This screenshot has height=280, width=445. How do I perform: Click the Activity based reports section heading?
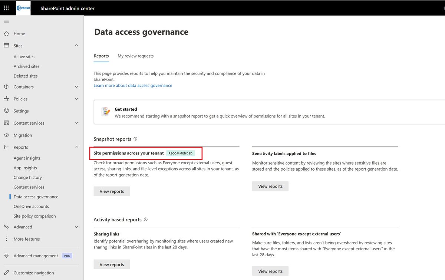point(118,220)
